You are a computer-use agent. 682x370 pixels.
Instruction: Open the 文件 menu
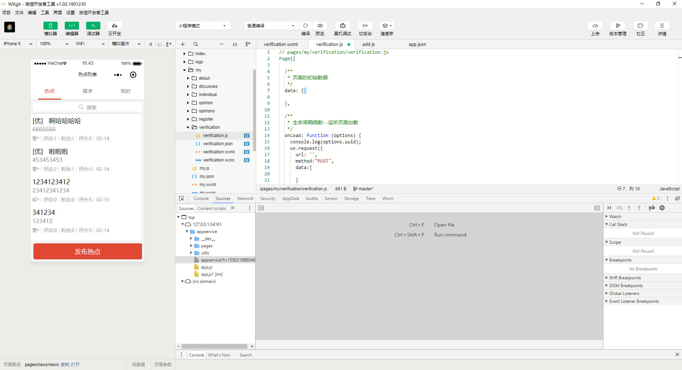(x=19, y=13)
